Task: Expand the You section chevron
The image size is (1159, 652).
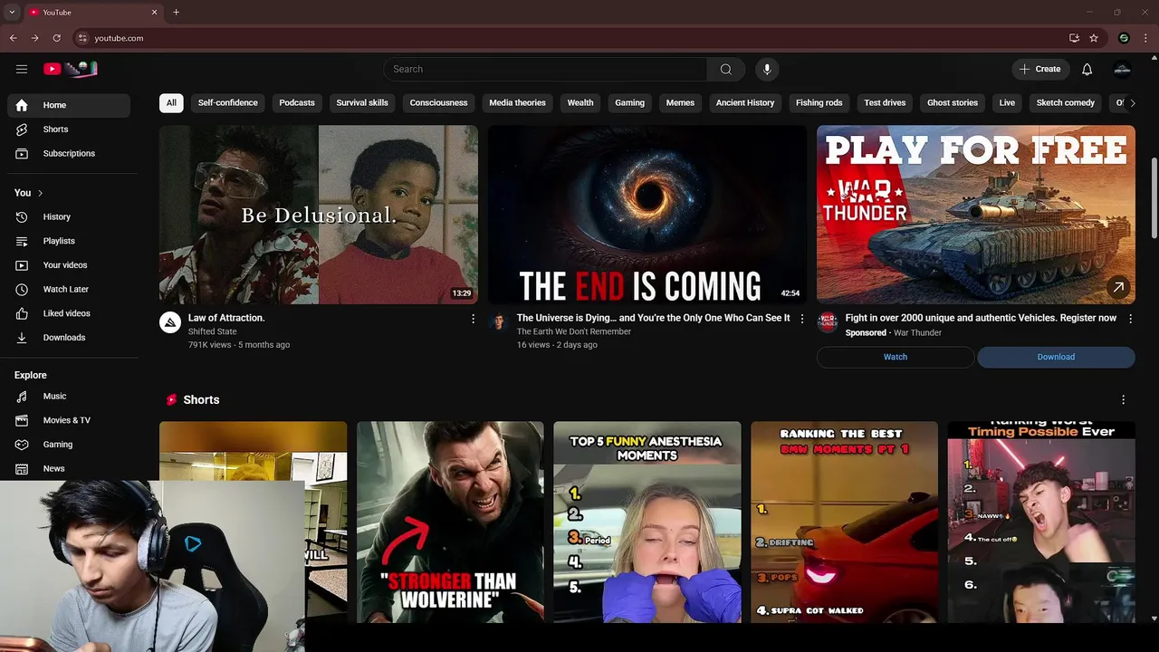Action: coord(40,193)
